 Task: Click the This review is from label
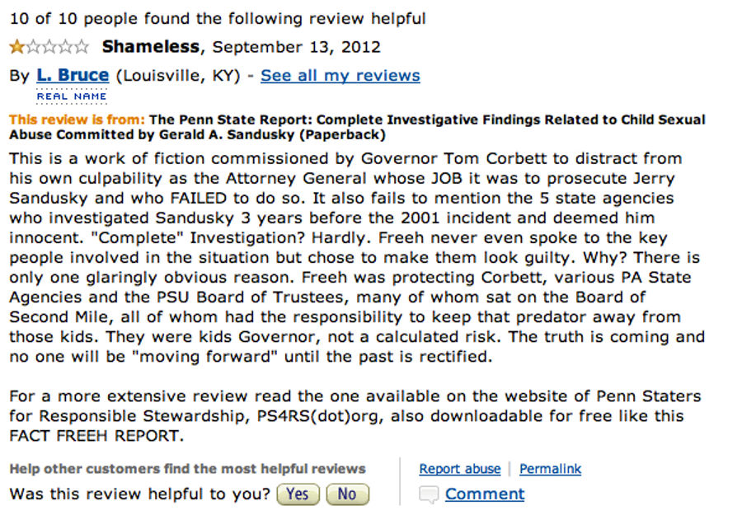point(77,119)
